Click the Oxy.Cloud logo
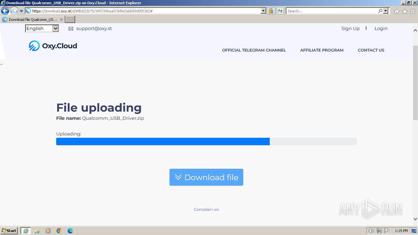The image size is (418, 235). pyautogui.click(x=53, y=46)
